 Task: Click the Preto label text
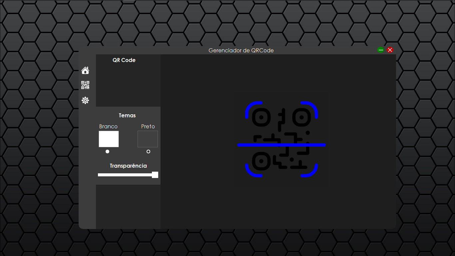(148, 127)
